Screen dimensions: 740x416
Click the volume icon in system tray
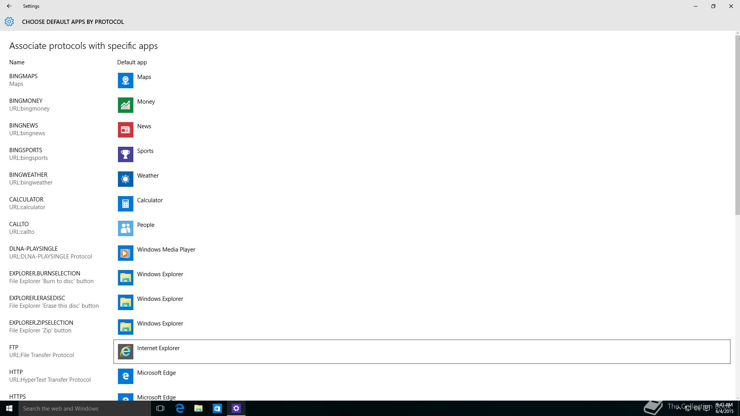[x=697, y=408]
